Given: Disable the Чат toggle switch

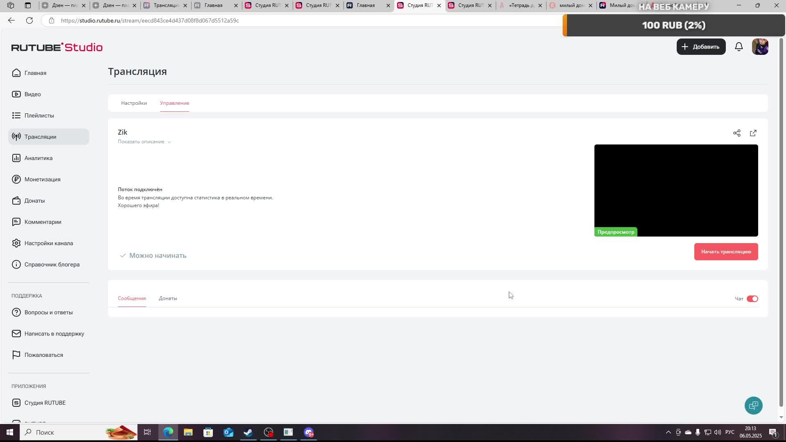Looking at the screenshot, I should tap(752, 299).
